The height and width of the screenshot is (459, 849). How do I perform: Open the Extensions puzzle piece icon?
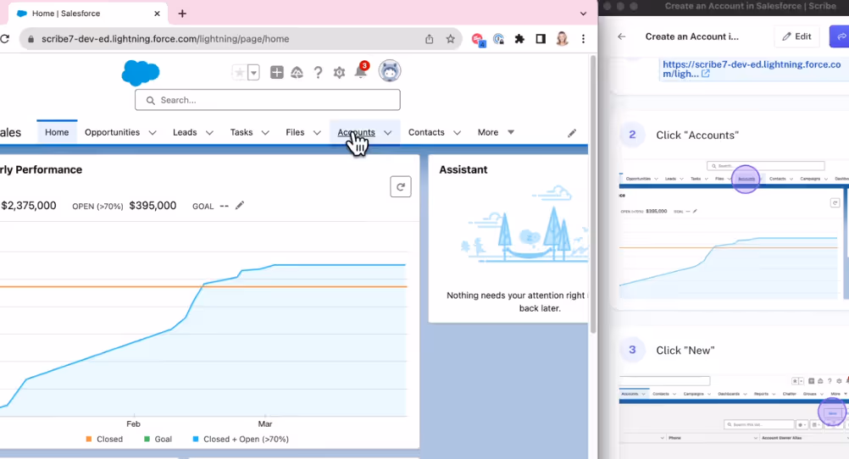pos(519,39)
